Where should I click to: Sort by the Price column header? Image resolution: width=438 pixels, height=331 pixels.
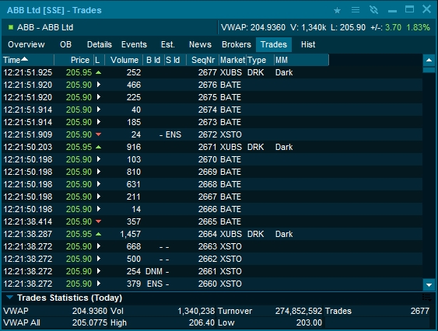click(74, 60)
